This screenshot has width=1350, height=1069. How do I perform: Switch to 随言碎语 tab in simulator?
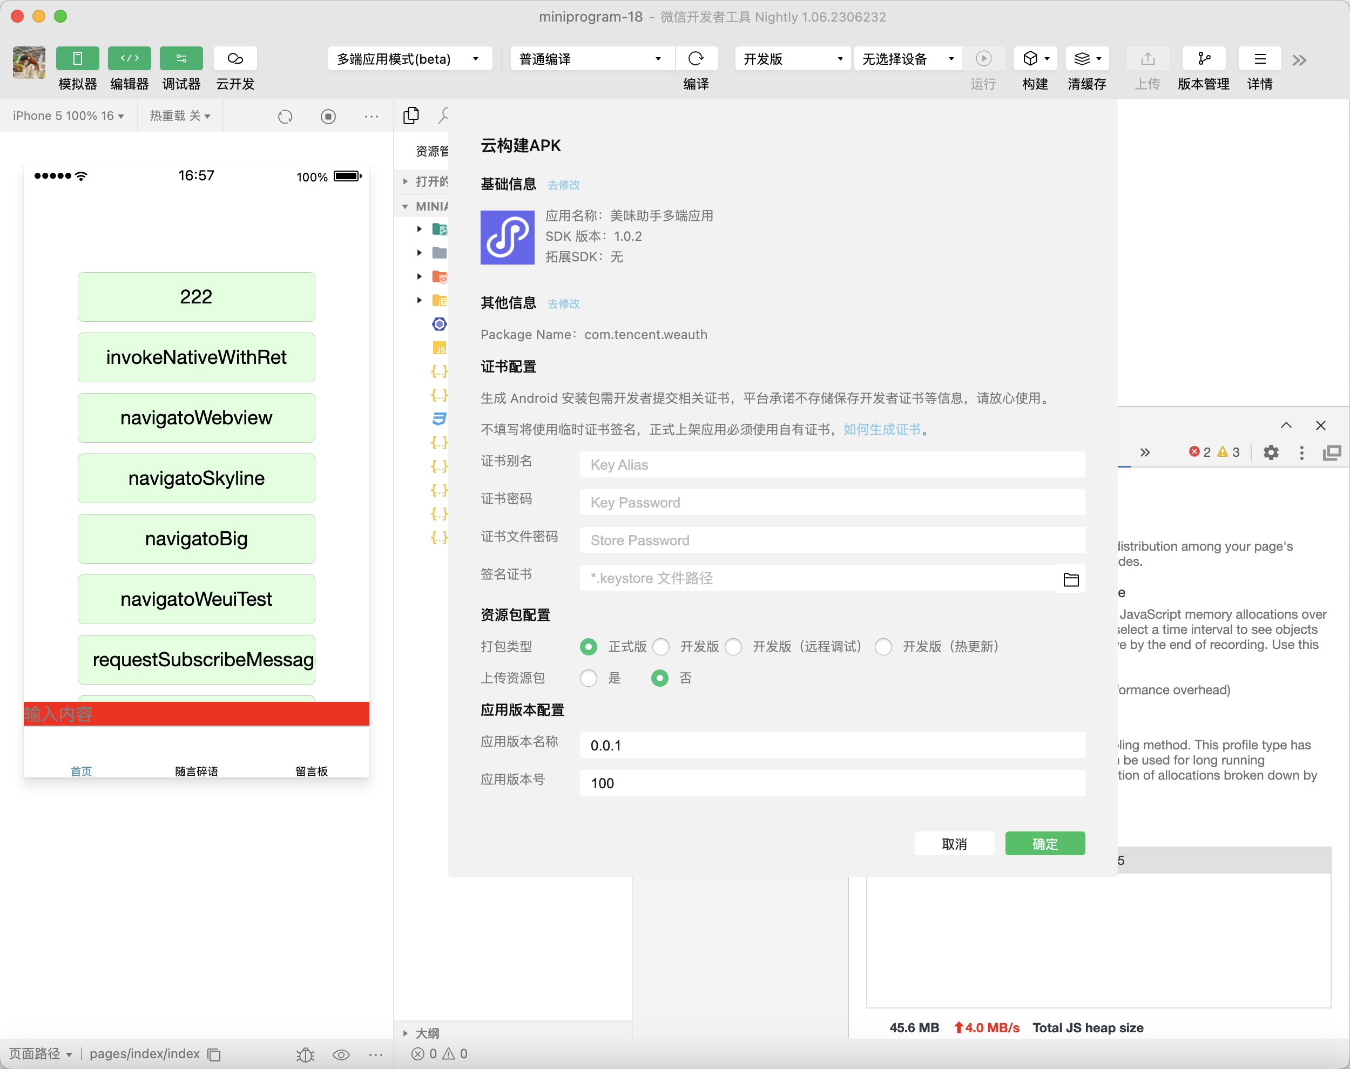197,771
